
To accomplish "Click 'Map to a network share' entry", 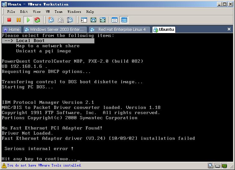I will (48, 46).
